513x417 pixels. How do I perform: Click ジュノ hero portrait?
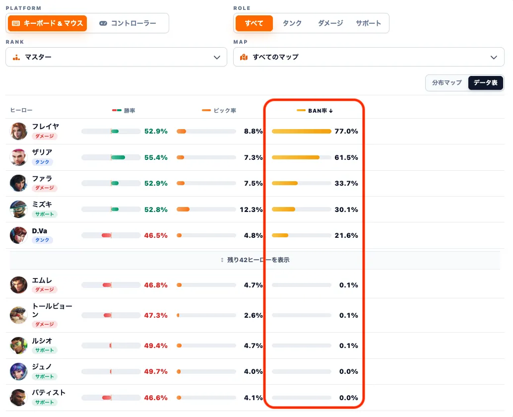[19, 371]
